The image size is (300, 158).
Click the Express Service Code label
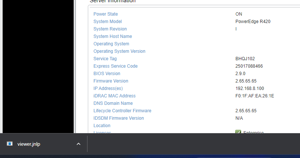pos(115,66)
